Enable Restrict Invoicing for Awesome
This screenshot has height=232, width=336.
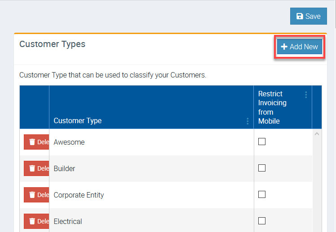click(x=262, y=142)
